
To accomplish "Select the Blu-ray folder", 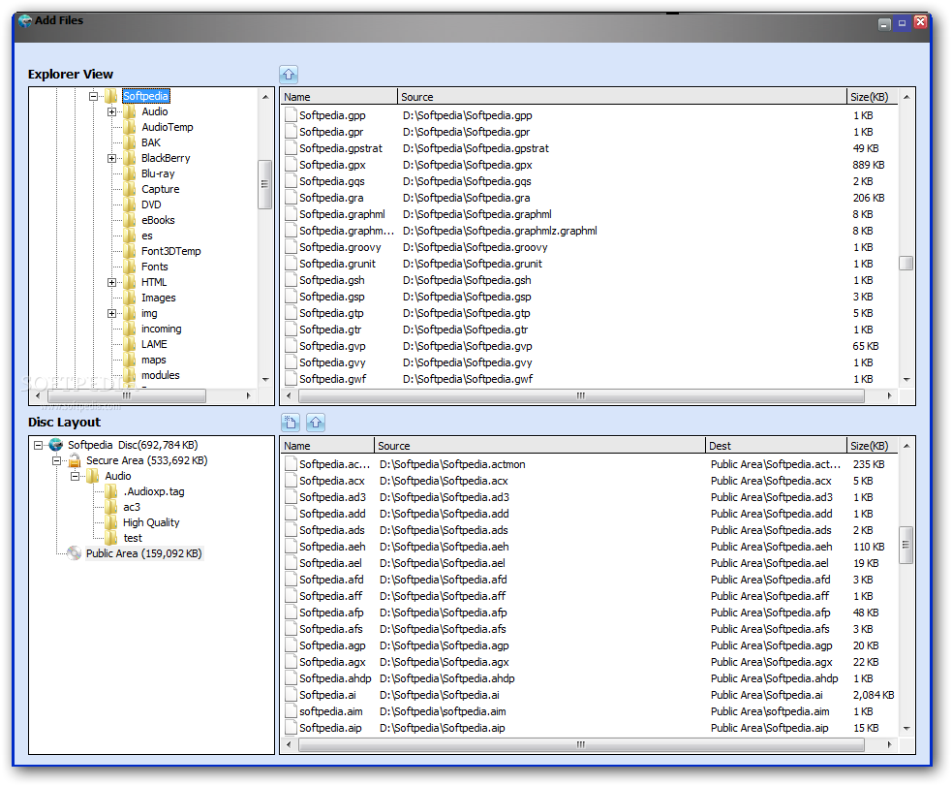I will (158, 173).
